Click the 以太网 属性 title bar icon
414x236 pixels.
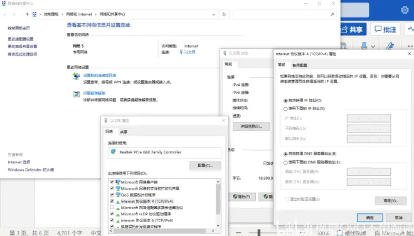[x=105, y=120]
